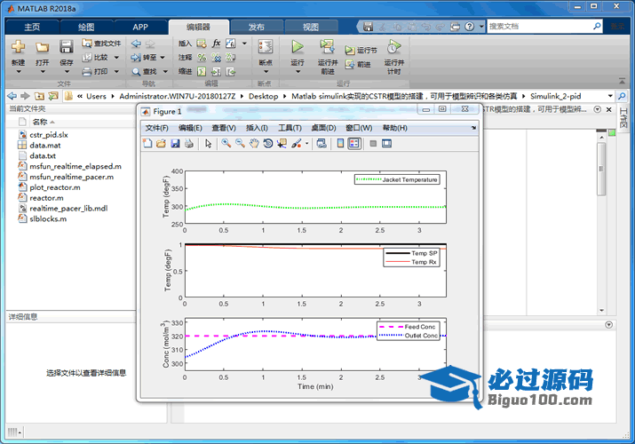Toggle the Rotate 3D tool
This screenshot has width=635, height=444.
[267, 143]
